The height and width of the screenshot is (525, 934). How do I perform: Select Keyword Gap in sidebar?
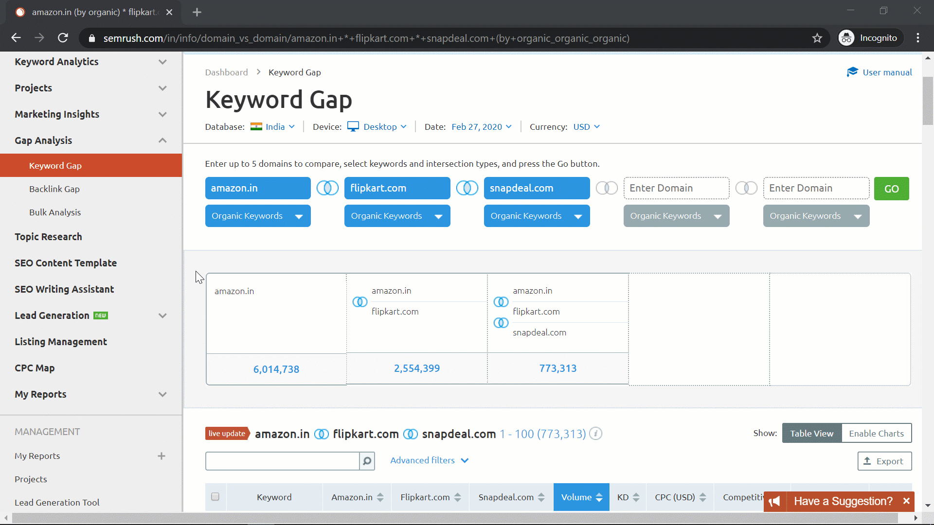91,166
